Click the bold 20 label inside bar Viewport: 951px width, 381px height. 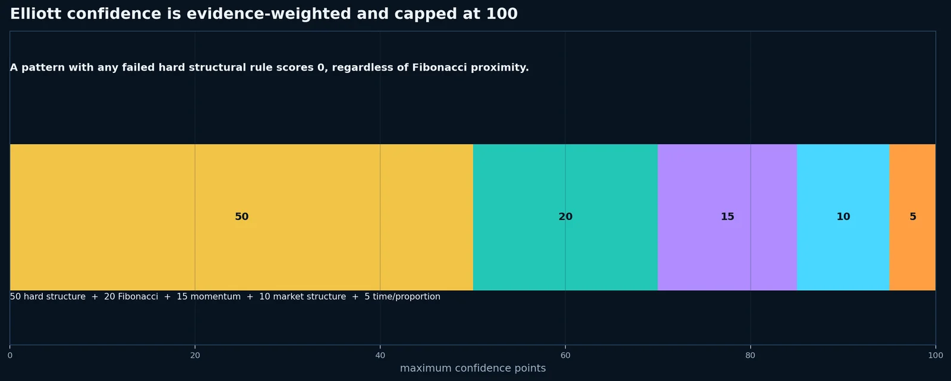click(565, 217)
